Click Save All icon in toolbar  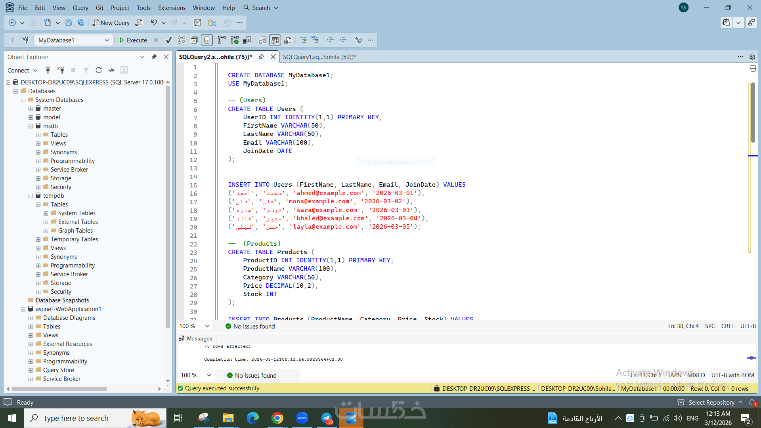point(81,23)
